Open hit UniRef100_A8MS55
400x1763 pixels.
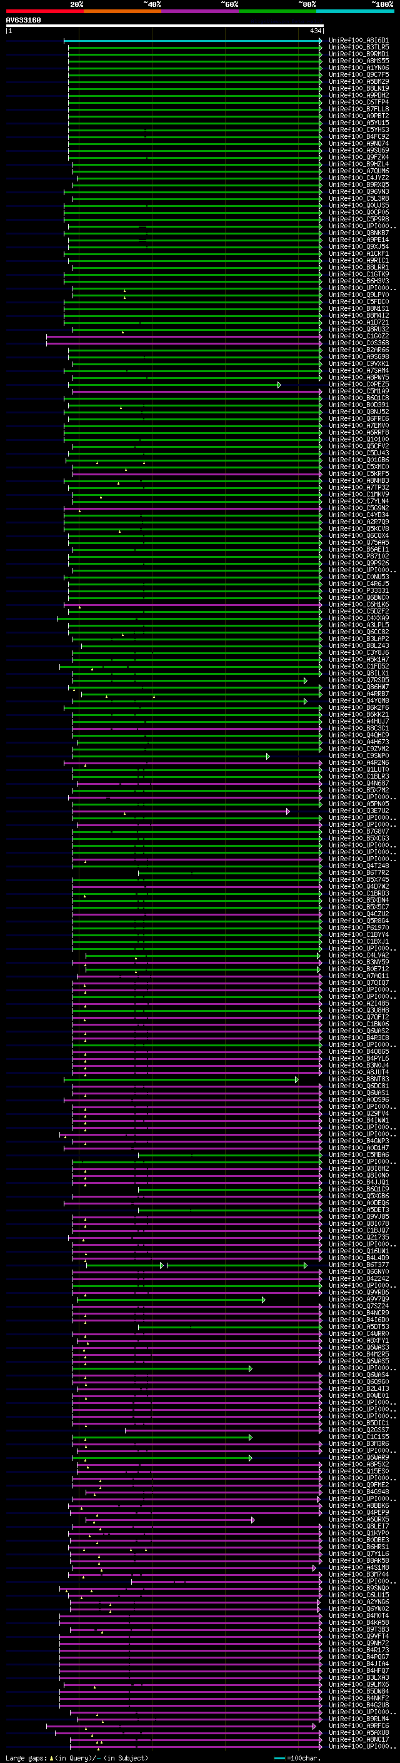[x=358, y=61]
